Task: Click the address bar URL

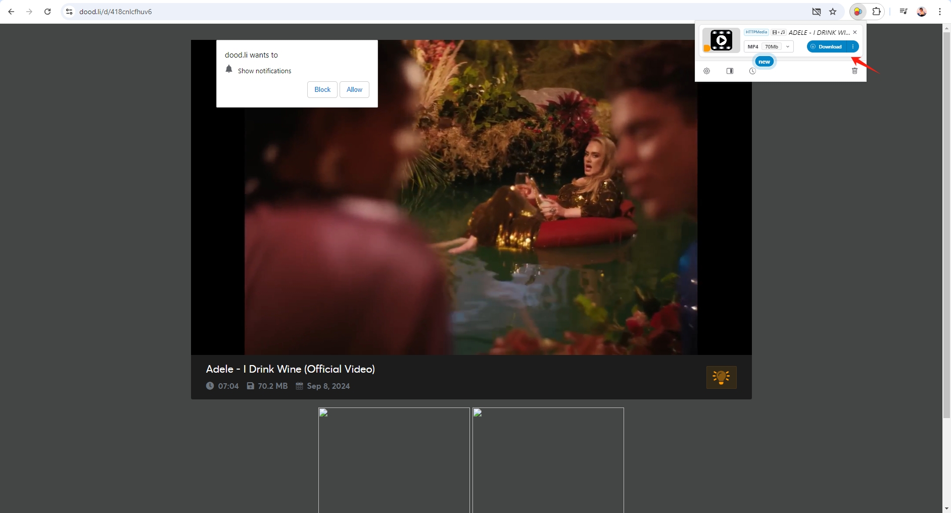Action: (x=116, y=12)
